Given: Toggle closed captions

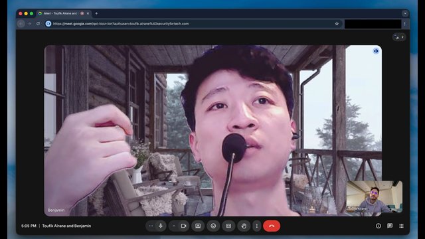Looking at the screenshot, I should 228,226.
